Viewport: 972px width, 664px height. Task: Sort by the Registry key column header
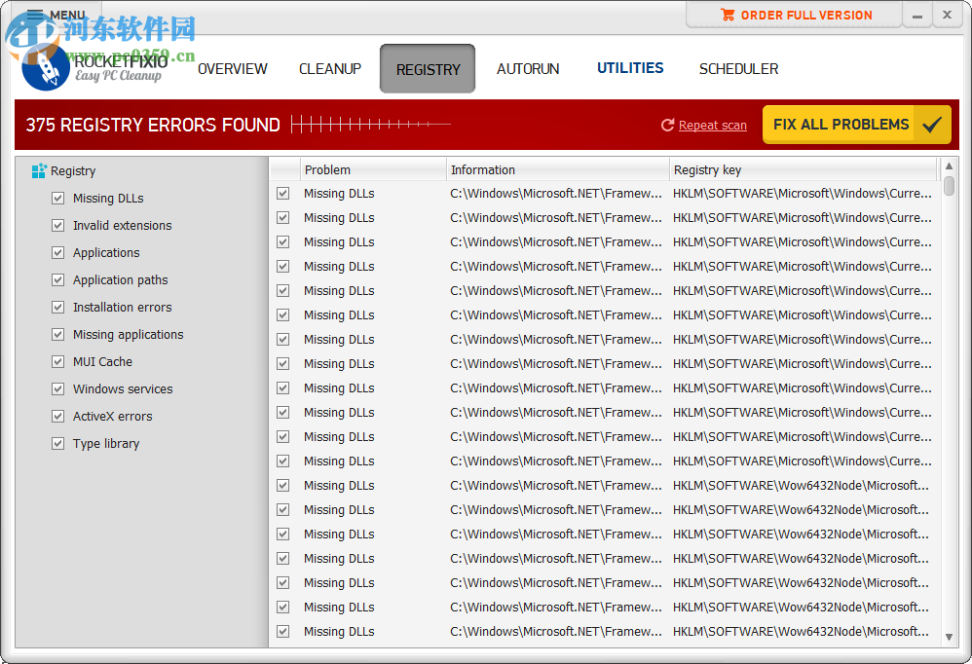pos(804,169)
